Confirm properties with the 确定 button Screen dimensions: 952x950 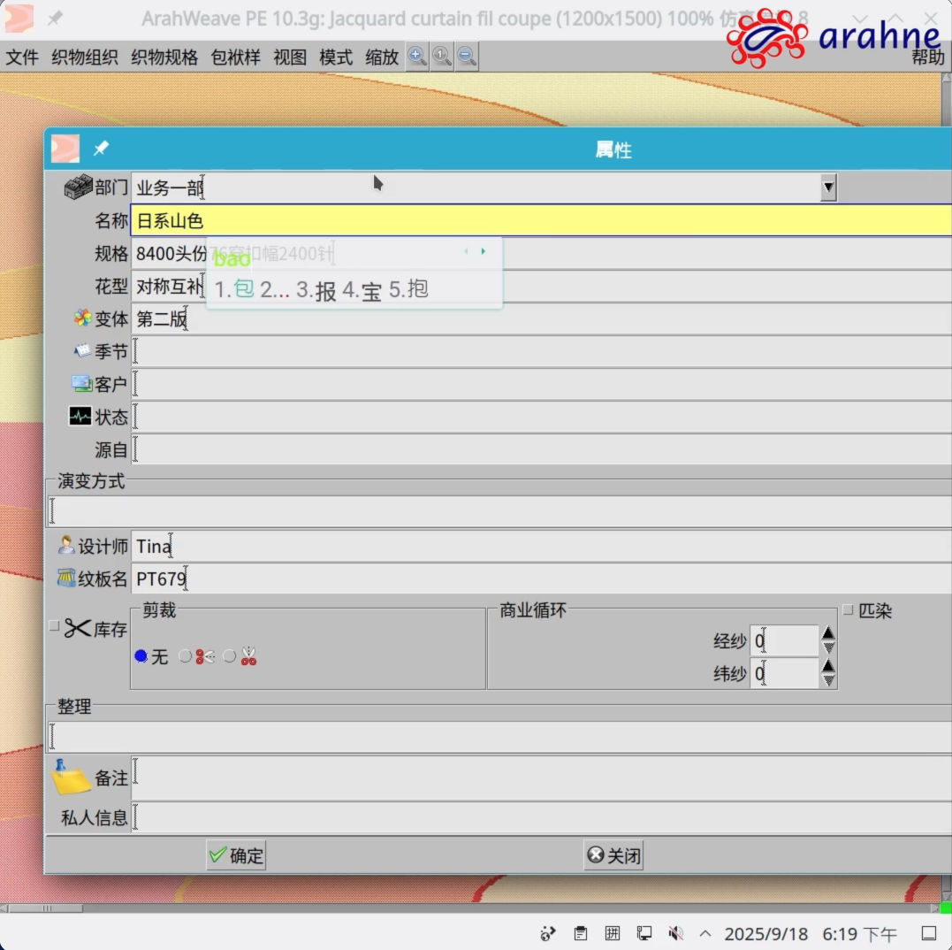tap(236, 855)
